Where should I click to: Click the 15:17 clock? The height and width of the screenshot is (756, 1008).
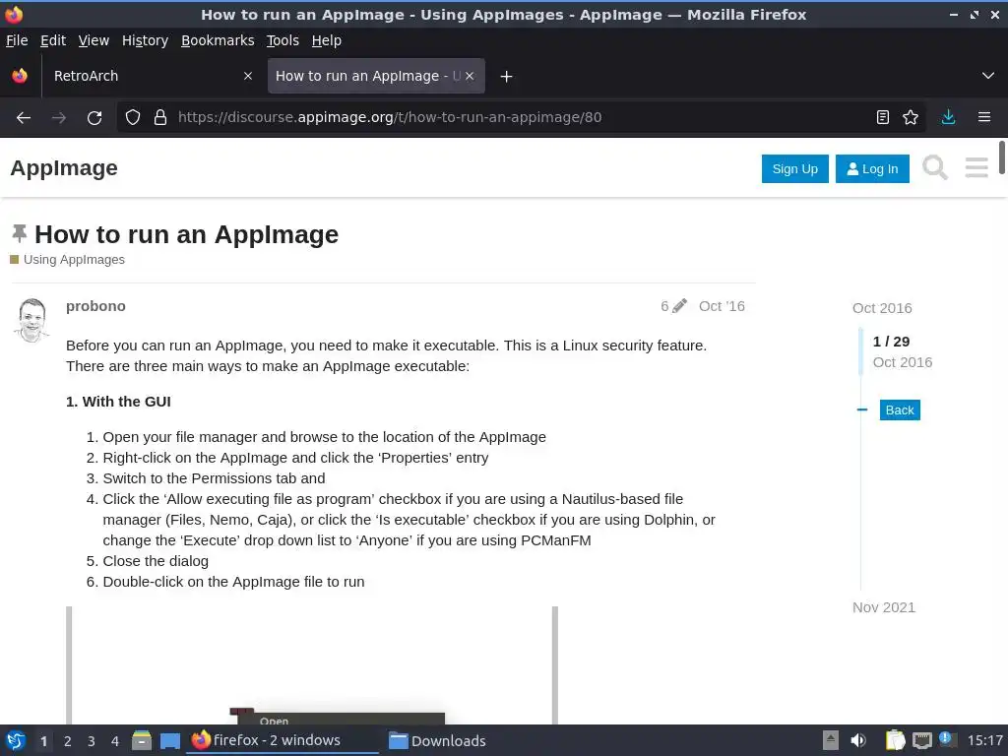coord(984,741)
